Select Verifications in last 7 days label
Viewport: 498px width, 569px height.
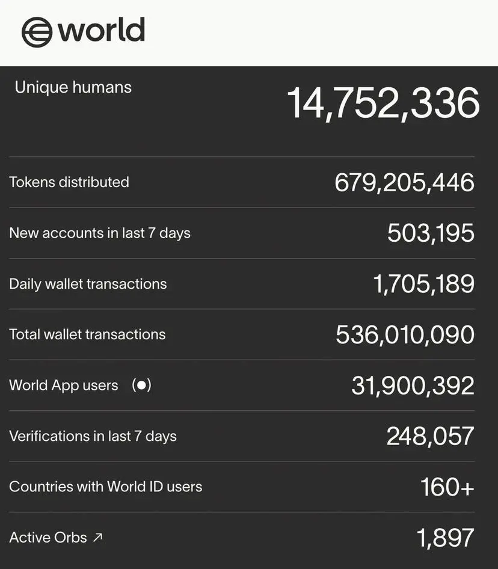click(93, 436)
